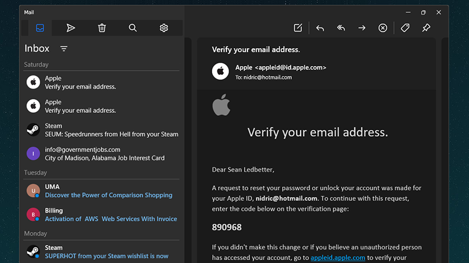
Task: Click Steam avatar of SEUM email
Action: click(x=33, y=130)
